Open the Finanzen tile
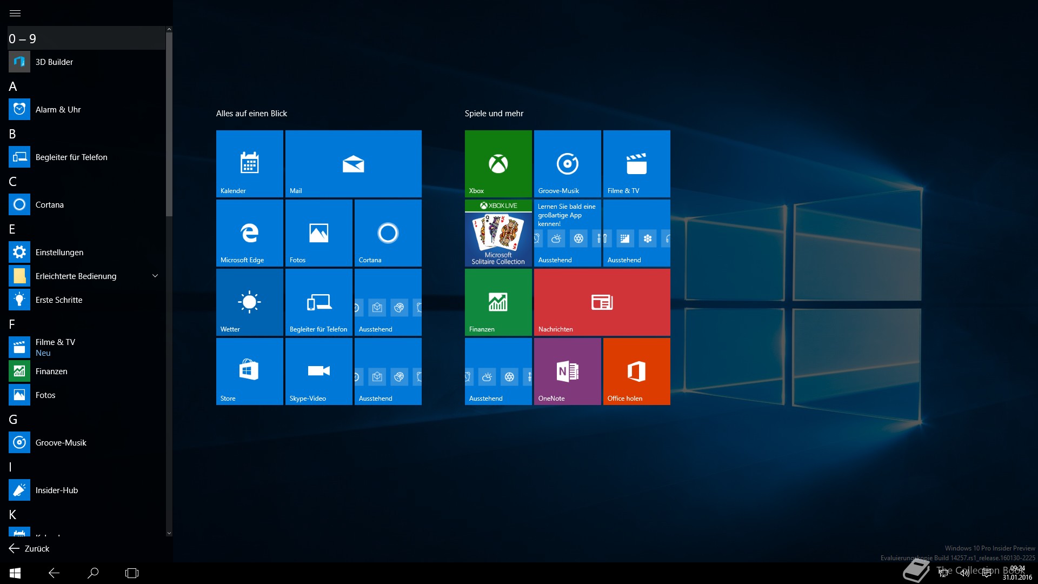The image size is (1038, 584). click(498, 302)
